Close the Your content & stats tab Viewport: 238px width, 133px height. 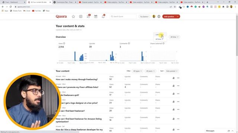(x=50, y=2)
